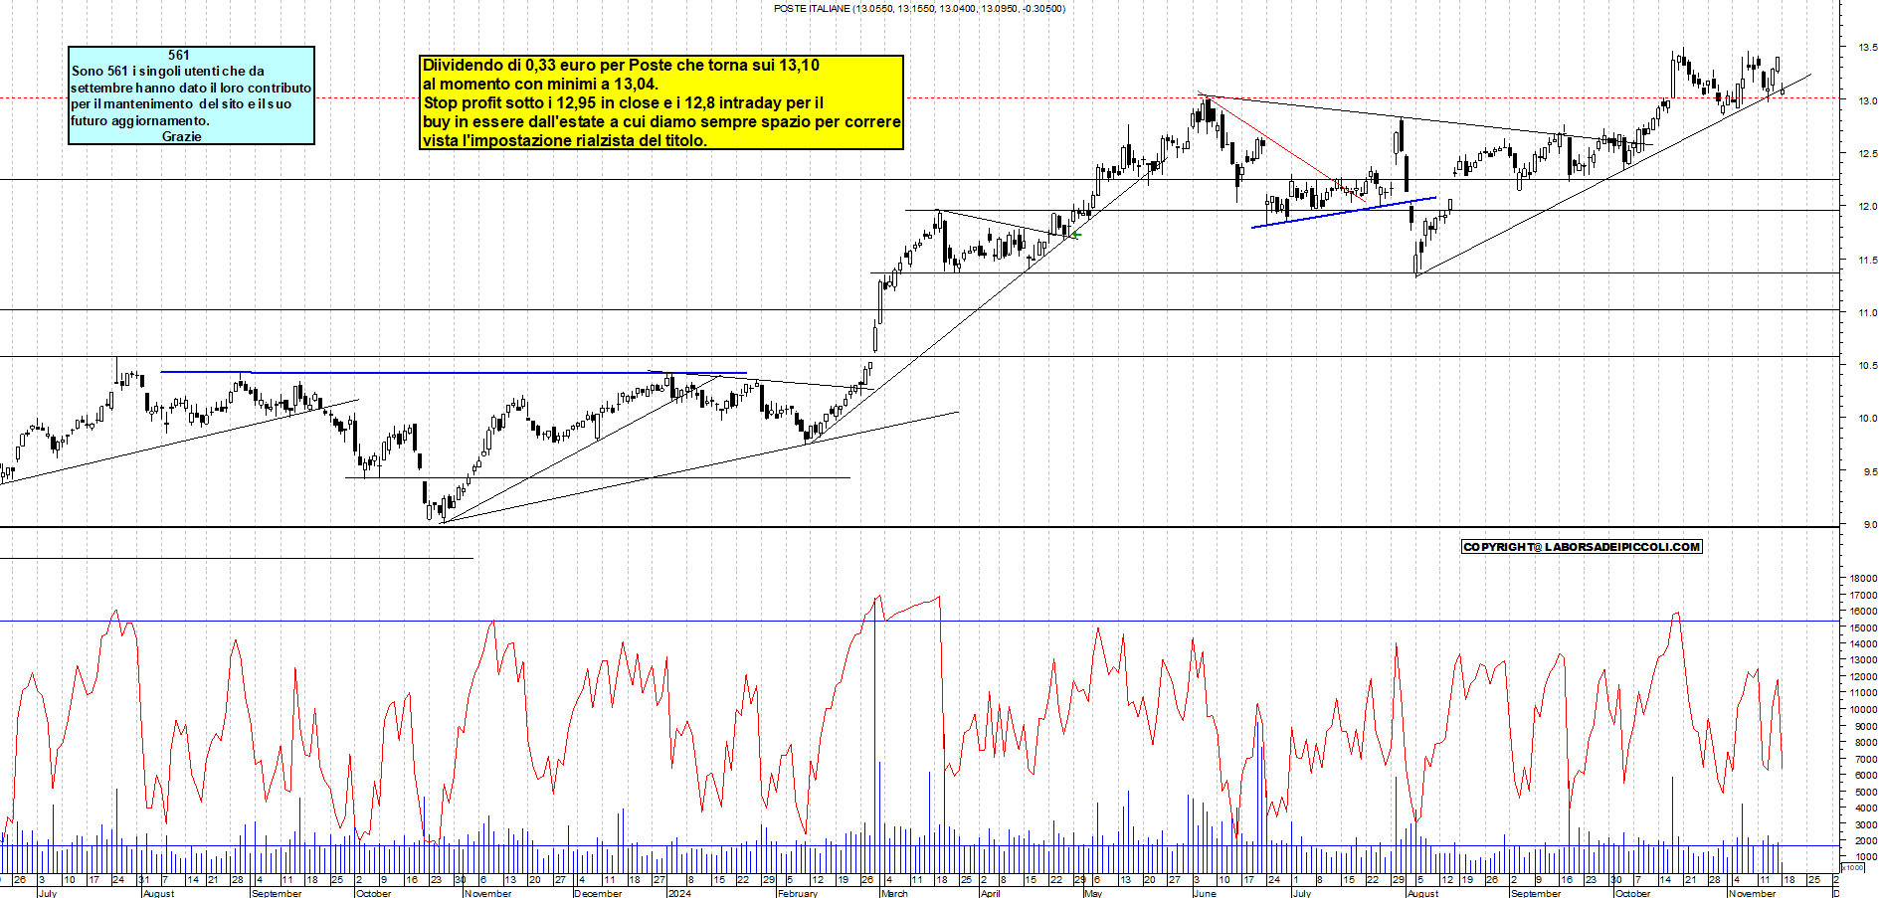Screen dimensions: 1880x898
Task: Click the 10.0 price axis label
Action: [1867, 418]
